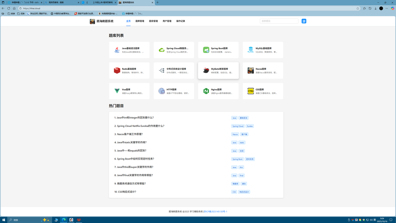Click the MyBatis bird icon
The width and height of the screenshot is (396, 223).
pyautogui.click(x=206, y=70)
